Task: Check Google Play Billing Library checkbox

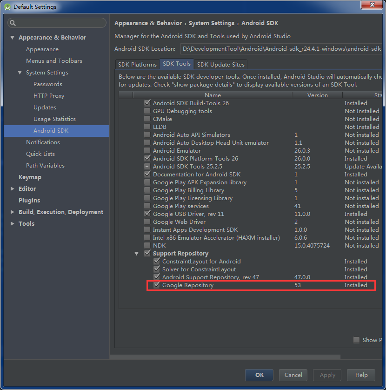Action: 147,190
